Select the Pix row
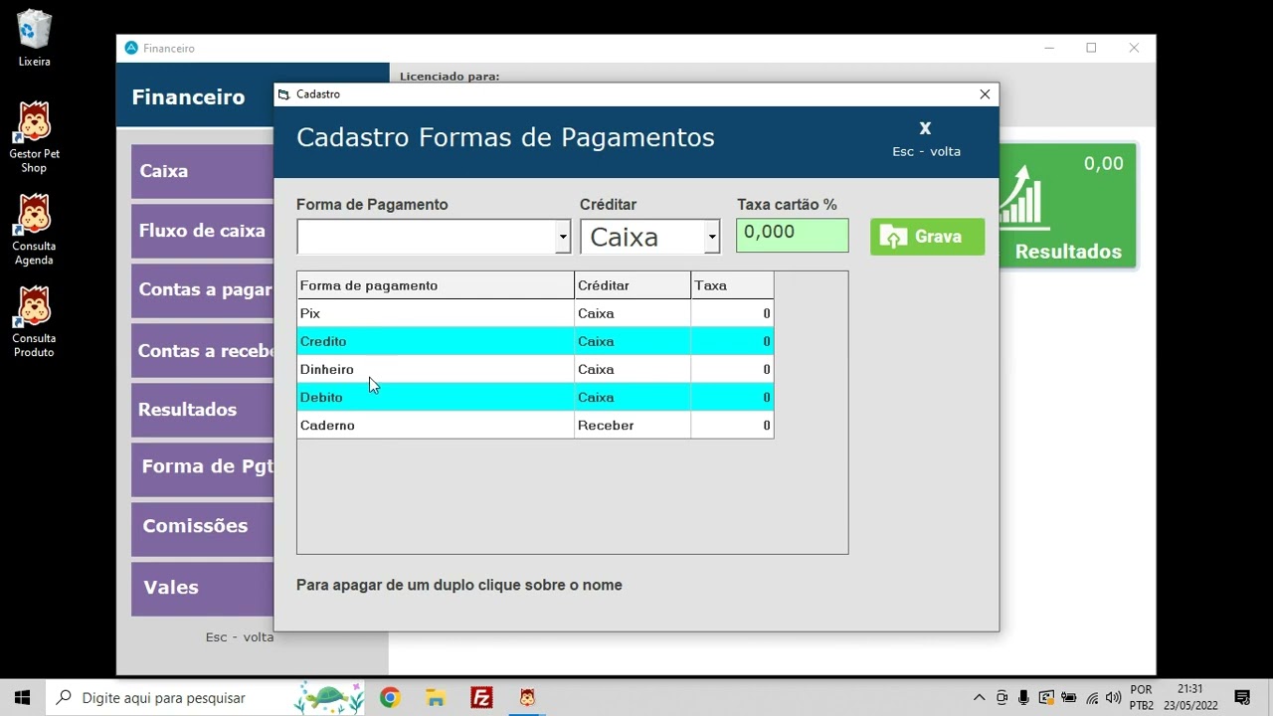This screenshot has height=716, width=1273. 535,313
